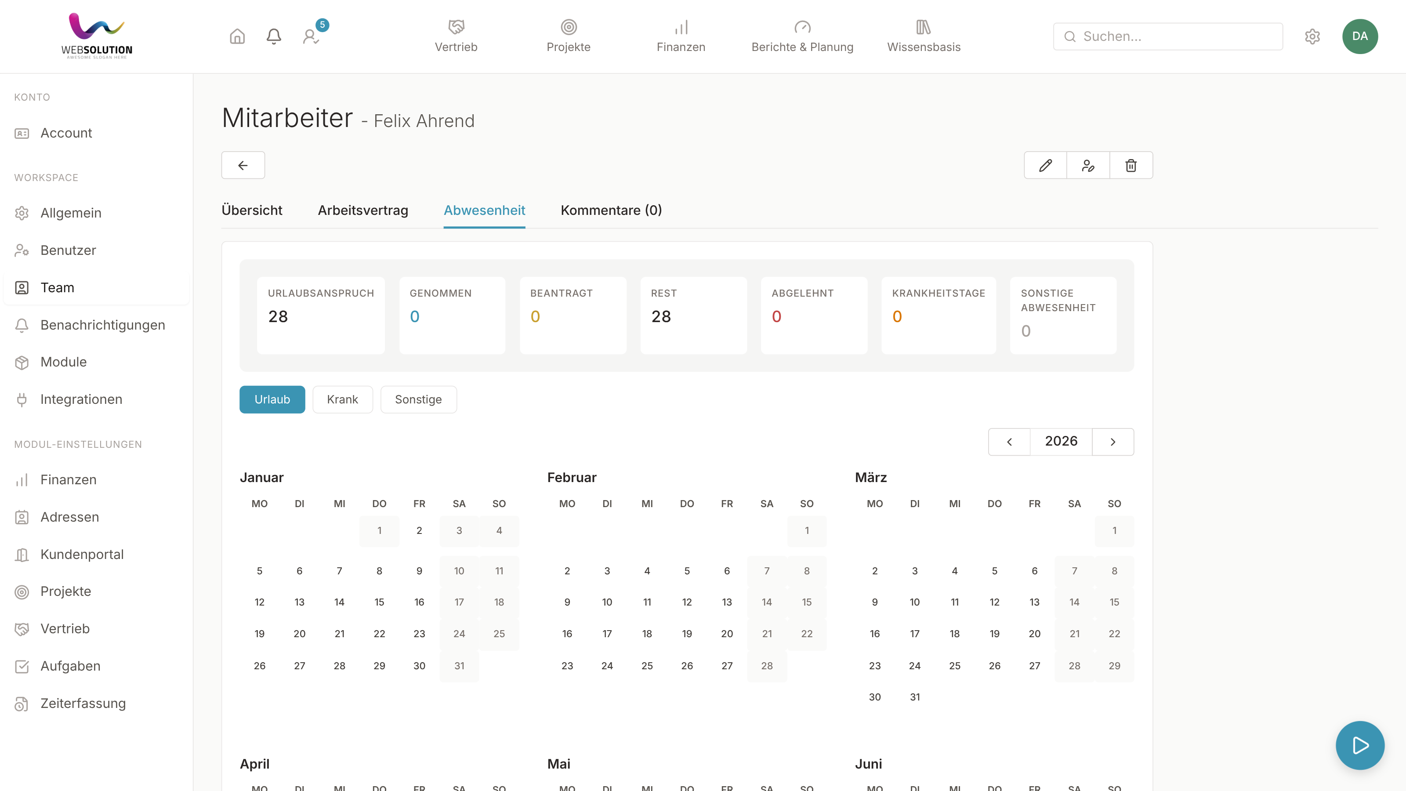
Task: Click the März month heading
Action: click(870, 478)
